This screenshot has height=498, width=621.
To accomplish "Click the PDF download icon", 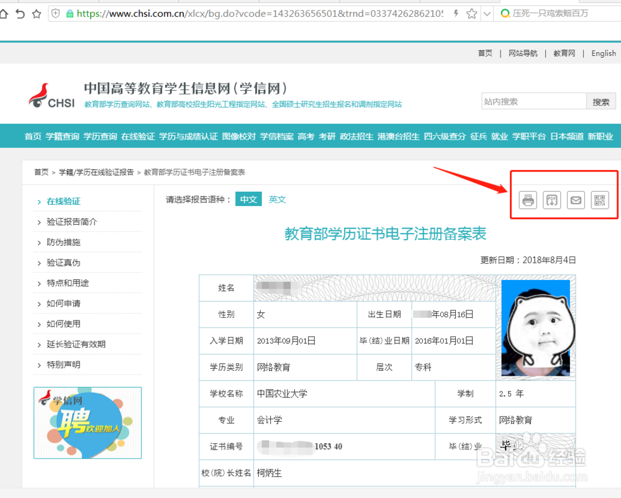I will point(551,200).
